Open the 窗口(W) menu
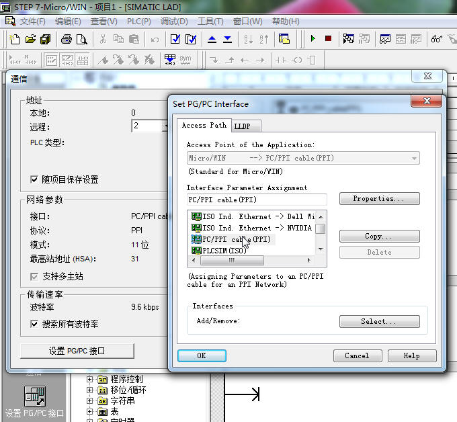Screen dimensions: 457x422 point(248,22)
